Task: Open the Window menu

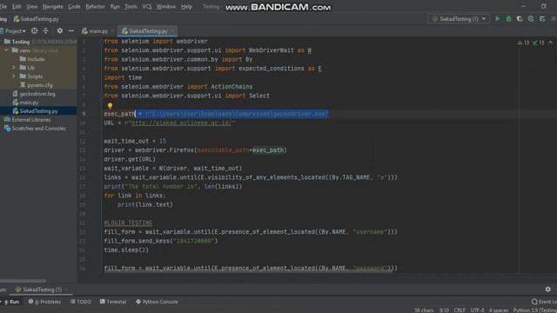Action: click(166, 6)
